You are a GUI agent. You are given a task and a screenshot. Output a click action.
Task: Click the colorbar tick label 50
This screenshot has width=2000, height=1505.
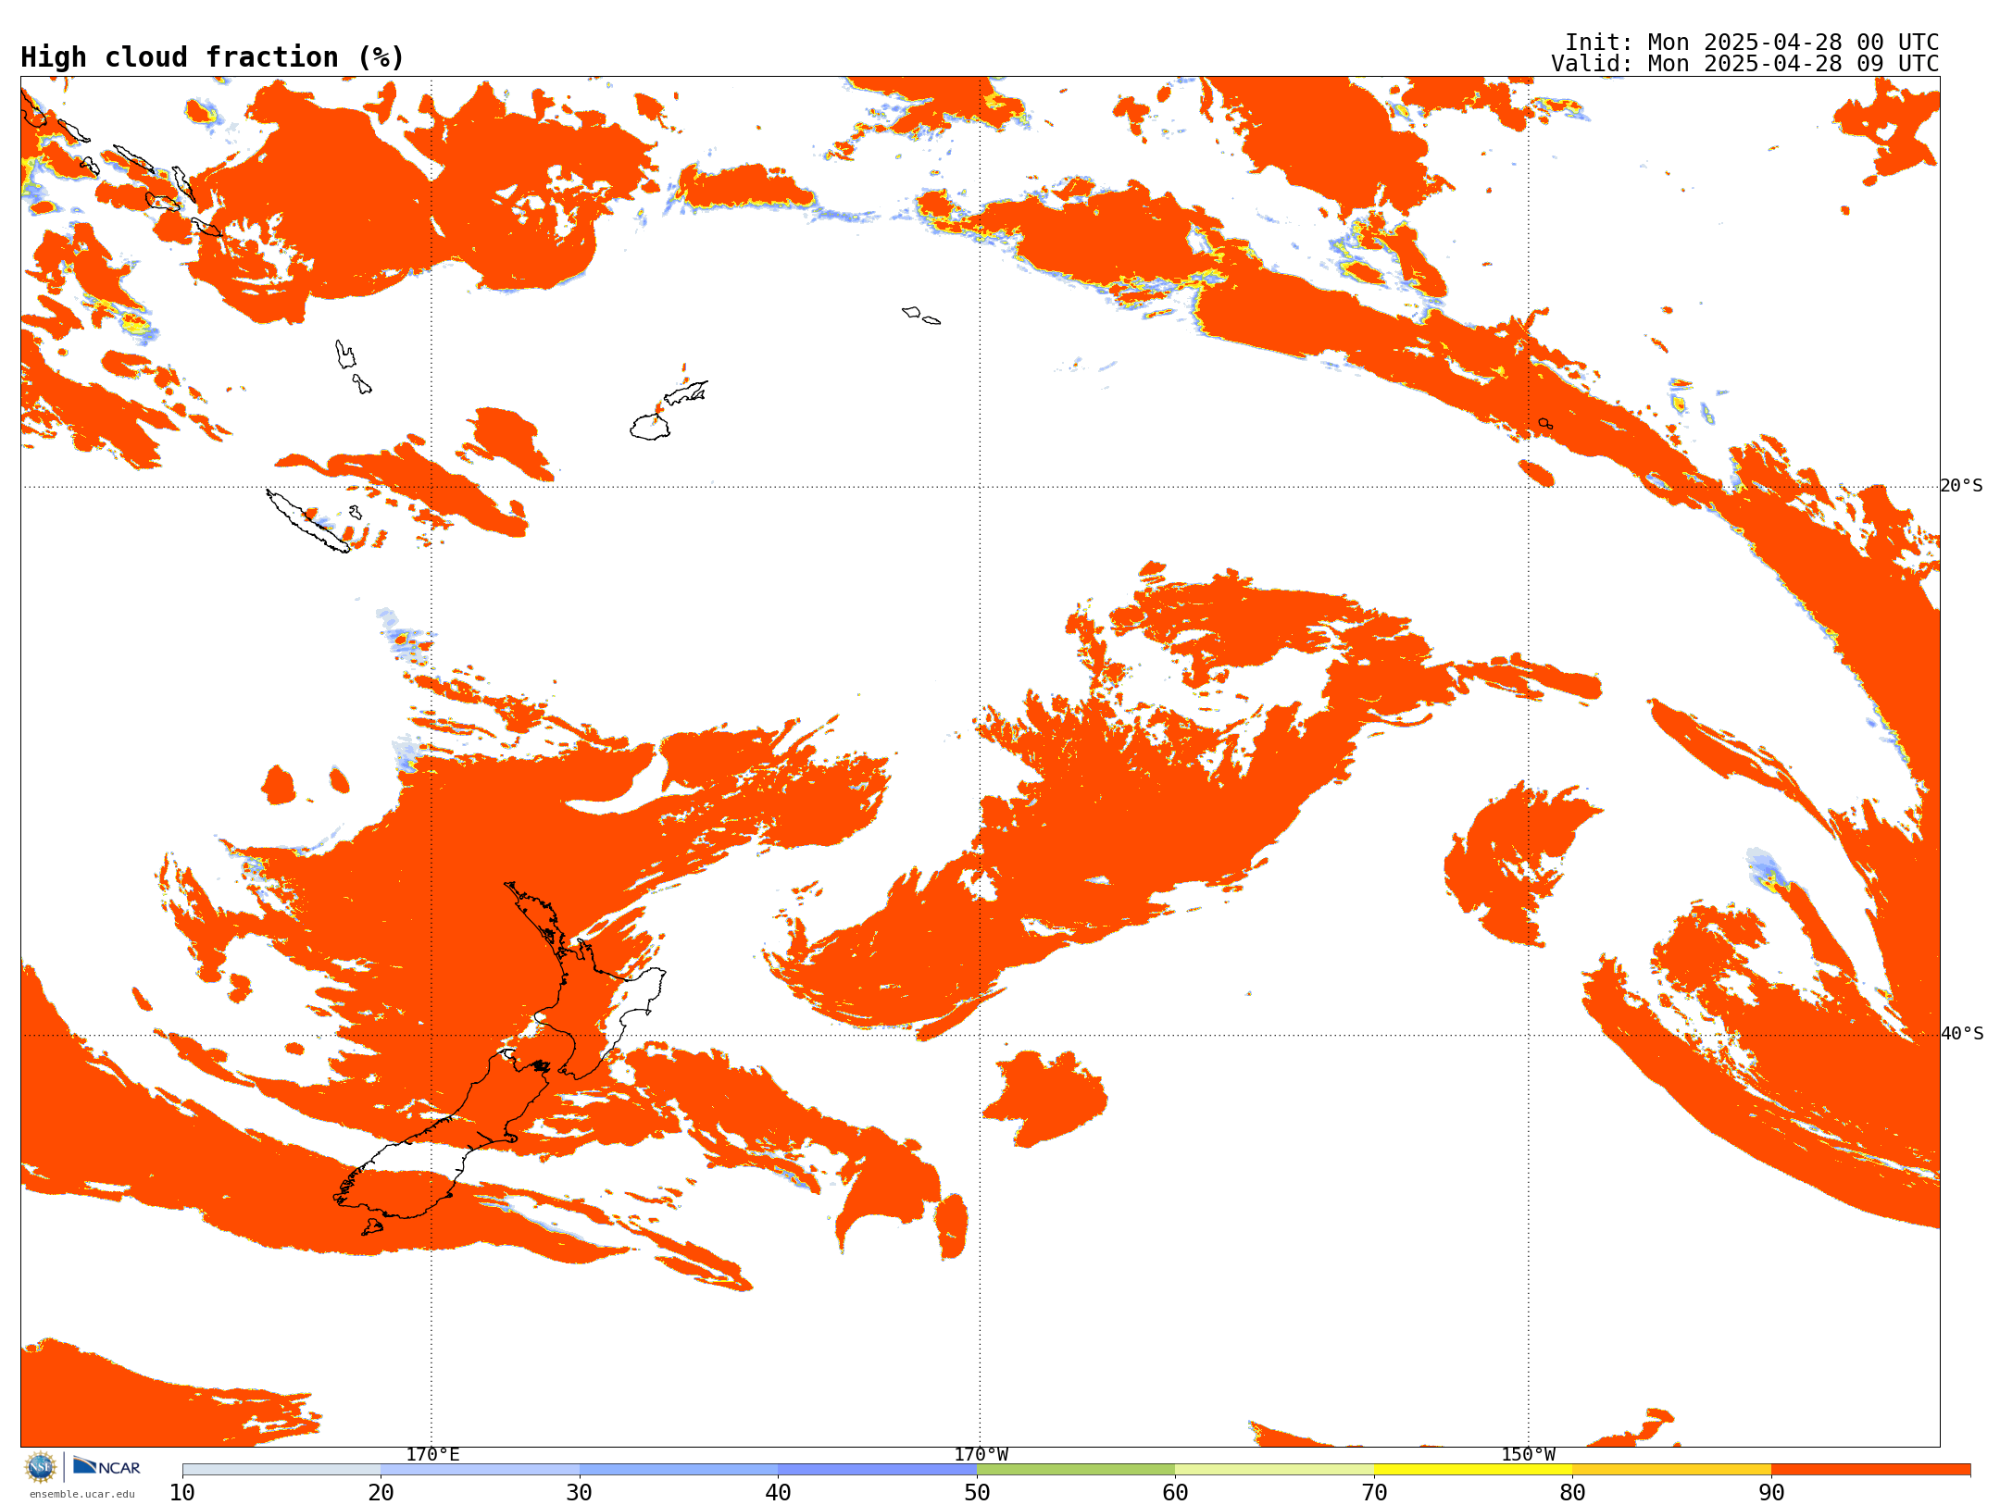pos(977,1493)
